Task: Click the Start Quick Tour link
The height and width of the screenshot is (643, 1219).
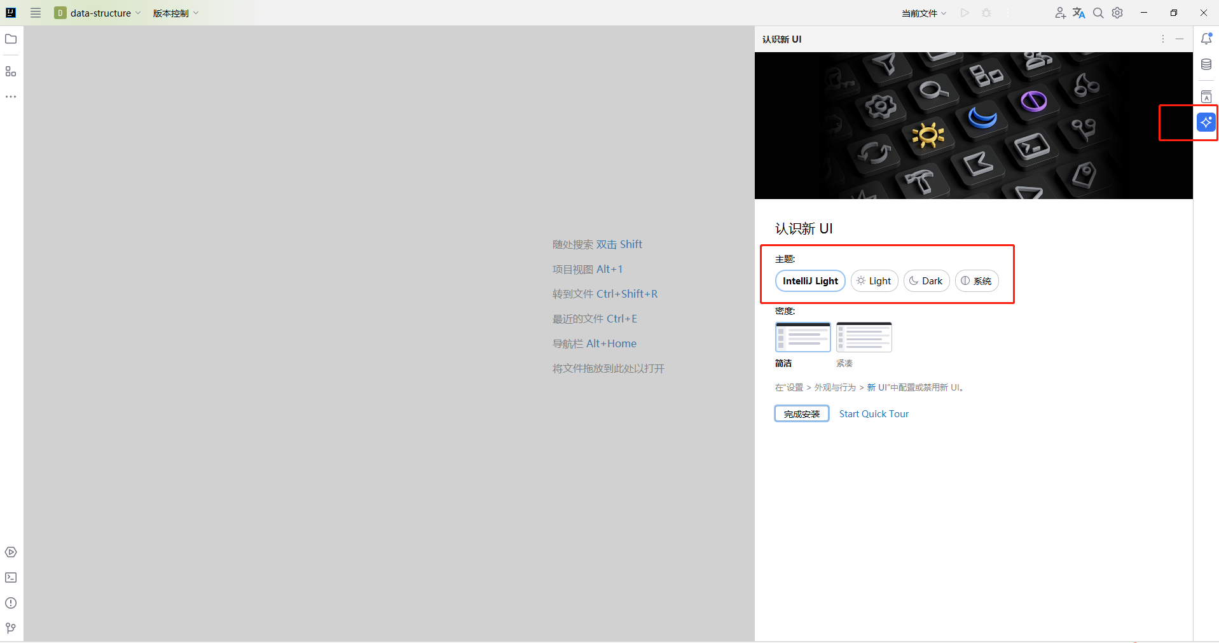Action: click(x=873, y=413)
